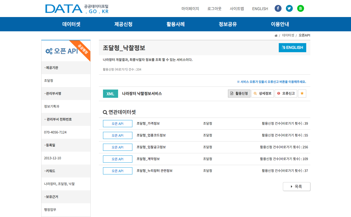
Task: Click the 상세정보 button
Action: pyautogui.click(x=263, y=93)
